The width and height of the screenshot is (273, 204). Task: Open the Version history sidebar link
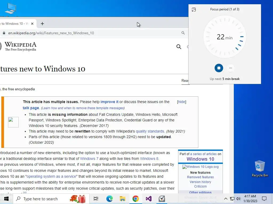[200, 182]
